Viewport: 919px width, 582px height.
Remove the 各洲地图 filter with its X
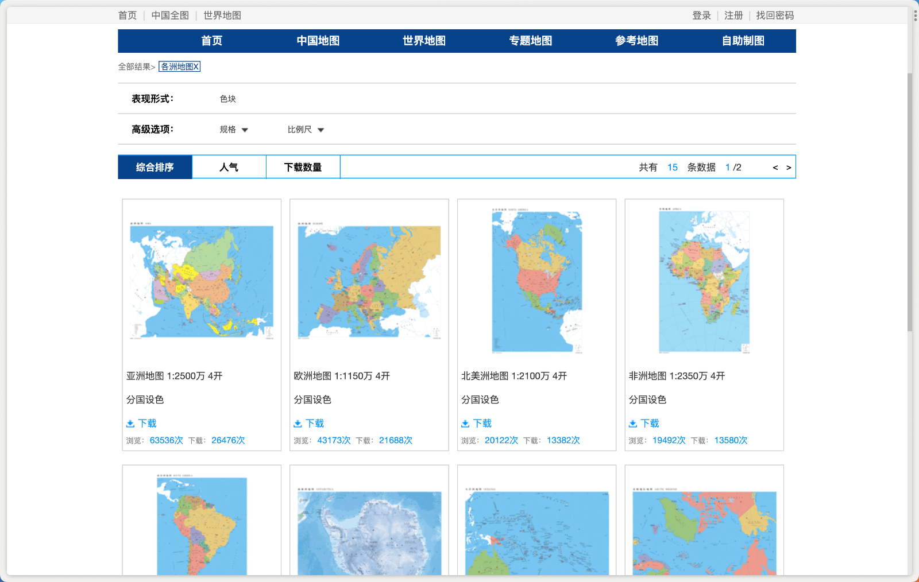point(197,66)
